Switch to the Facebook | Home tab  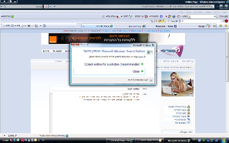pos(166,26)
